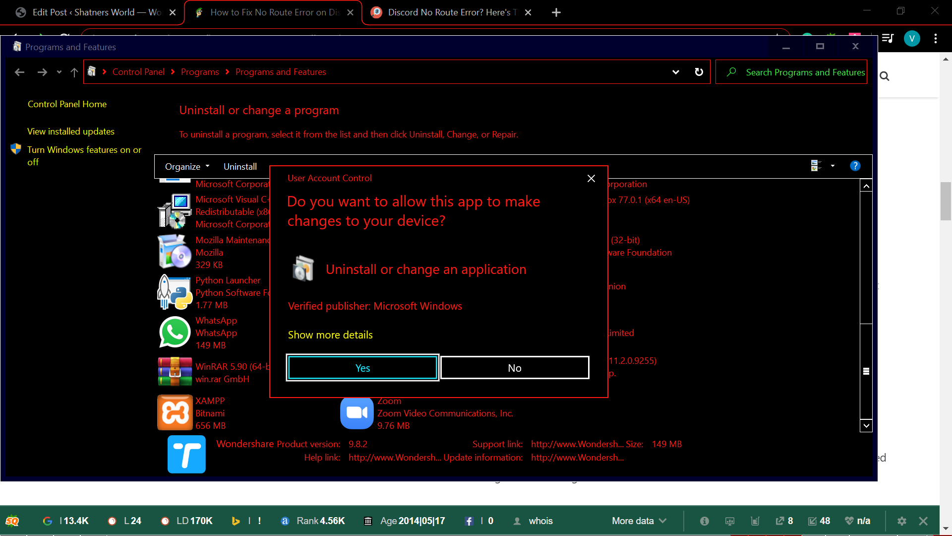
Task: Click the Uninstall toolbar button
Action: (240, 167)
